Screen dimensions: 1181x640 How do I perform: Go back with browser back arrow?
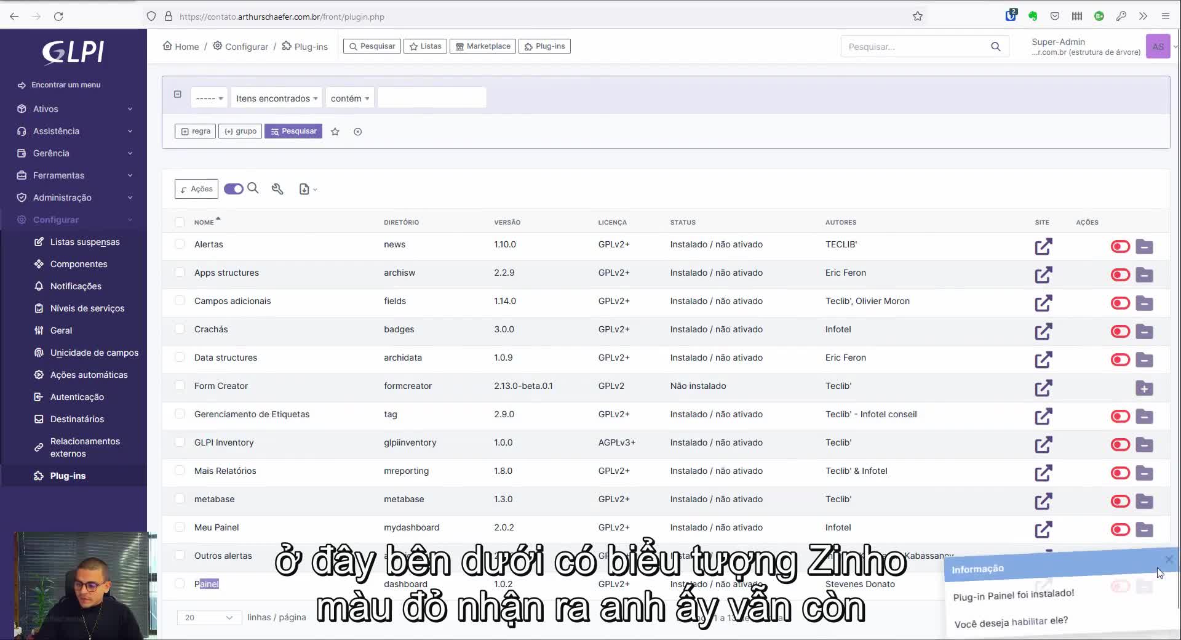coord(14,17)
